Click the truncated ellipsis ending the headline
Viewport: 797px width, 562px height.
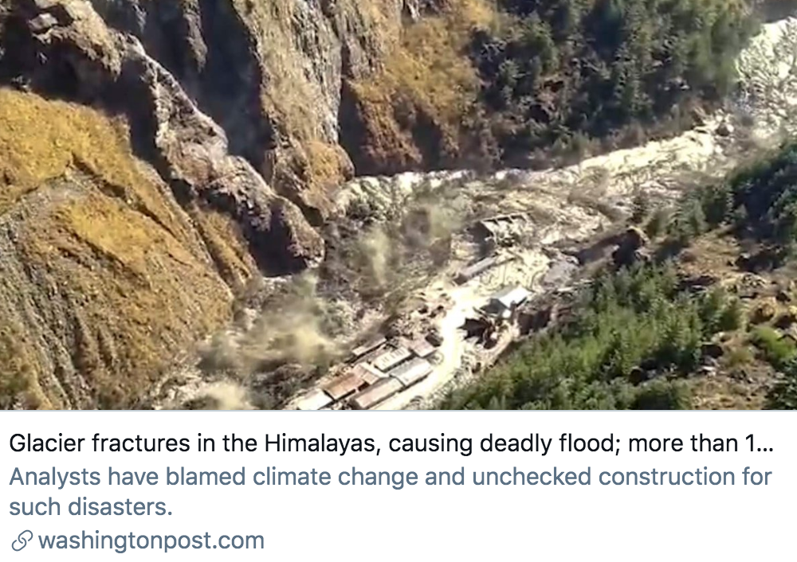click(x=765, y=444)
